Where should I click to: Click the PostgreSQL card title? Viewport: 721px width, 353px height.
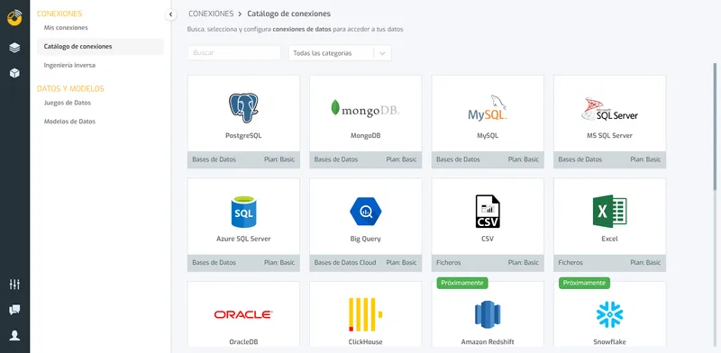pos(243,136)
